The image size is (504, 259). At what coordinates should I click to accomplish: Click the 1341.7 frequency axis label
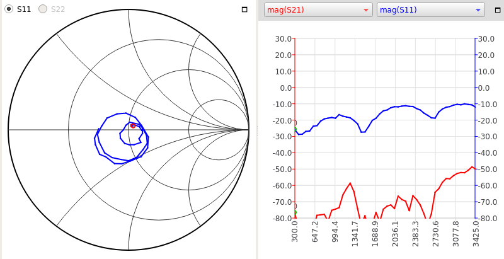355,233
